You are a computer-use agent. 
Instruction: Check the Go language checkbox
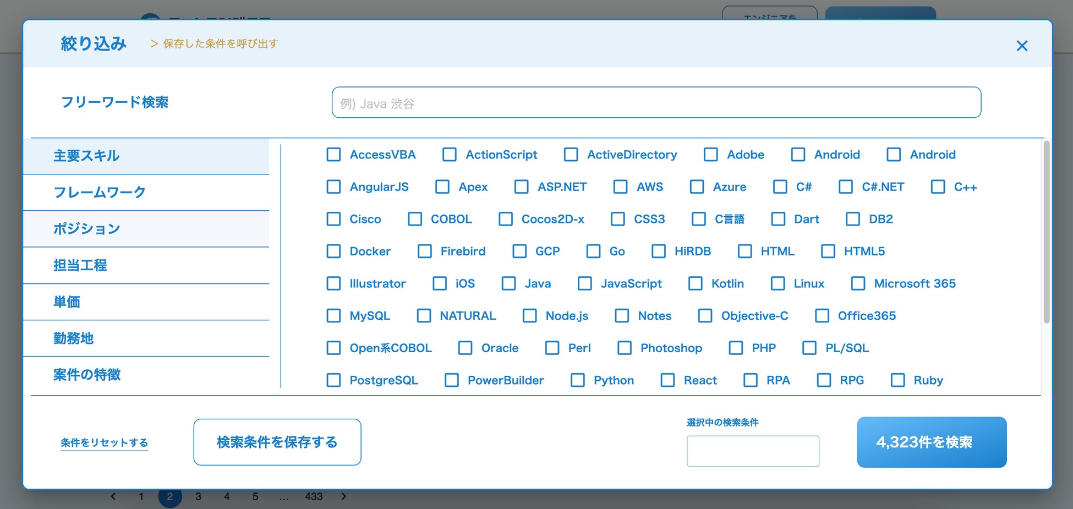[x=593, y=251]
